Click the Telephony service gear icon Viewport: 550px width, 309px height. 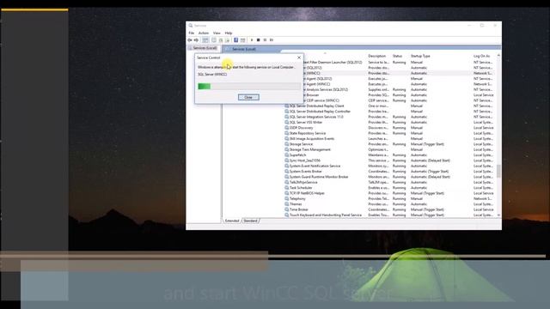click(x=286, y=198)
